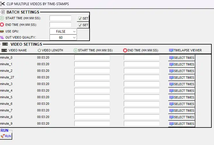This screenshot has width=214, height=145.
Task: Focus the batch END TIME input field
Action: 60,25
